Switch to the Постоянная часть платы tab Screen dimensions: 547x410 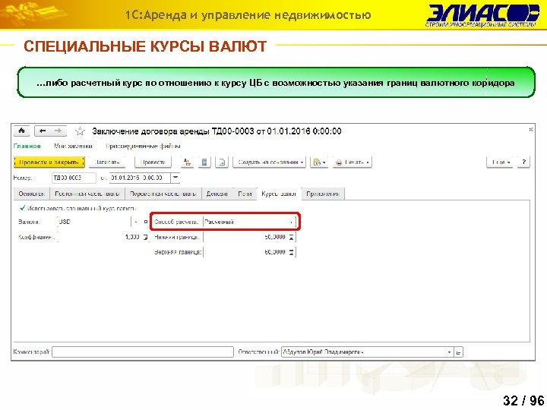coord(87,194)
